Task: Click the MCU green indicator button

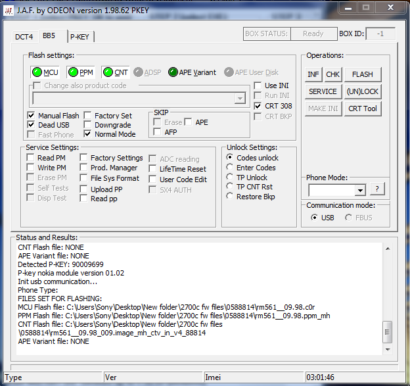Action: click(45, 72)
